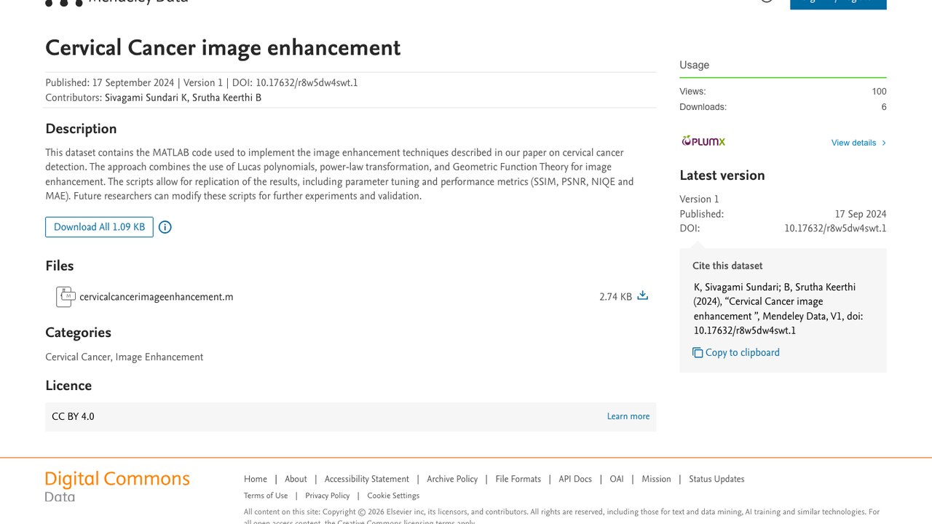
Task: Click contributor Srutha Keerthi B
Action: pyautogui.click(x=227, y=98)
